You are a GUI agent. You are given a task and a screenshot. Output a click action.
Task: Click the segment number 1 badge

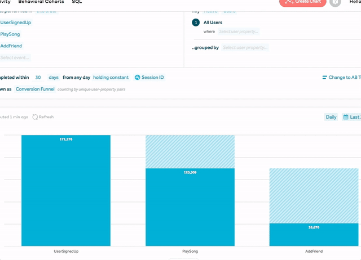pos(196,23)
